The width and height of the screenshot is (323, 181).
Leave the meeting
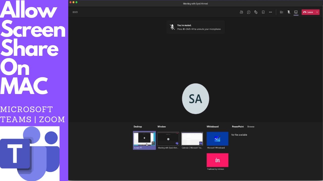pos(308,12)
